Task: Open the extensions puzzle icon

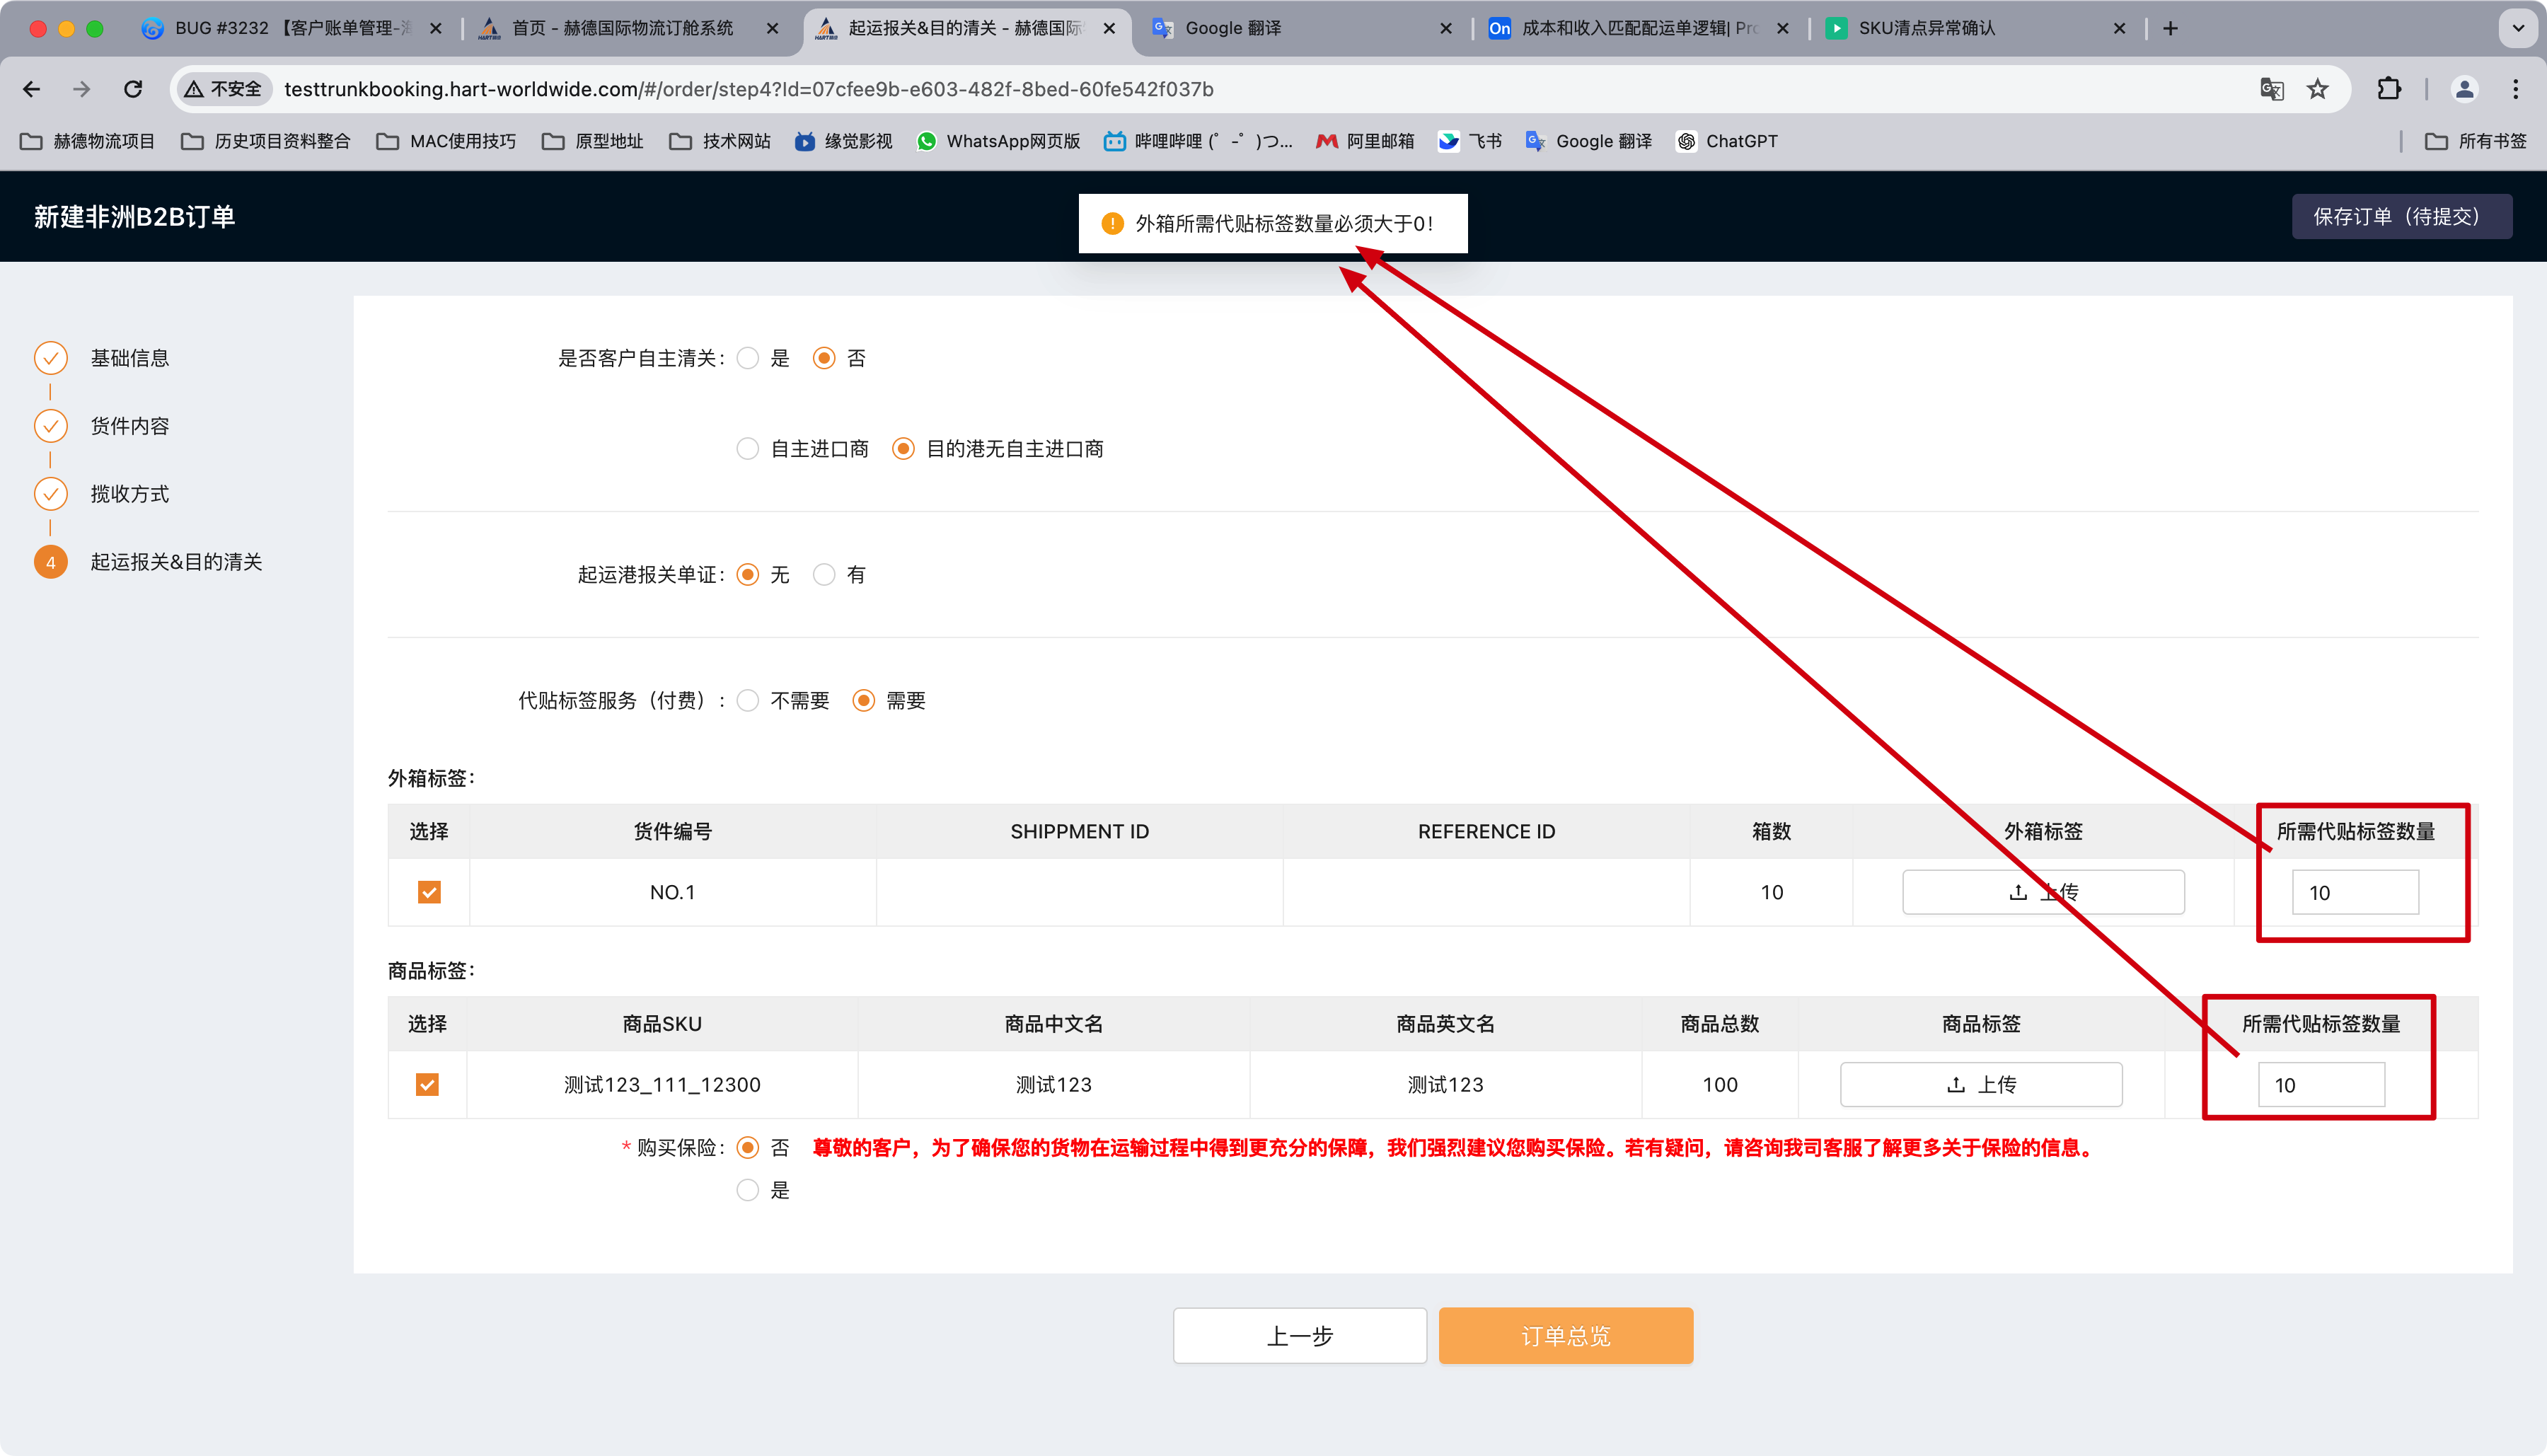Action: pos(2388,89)
